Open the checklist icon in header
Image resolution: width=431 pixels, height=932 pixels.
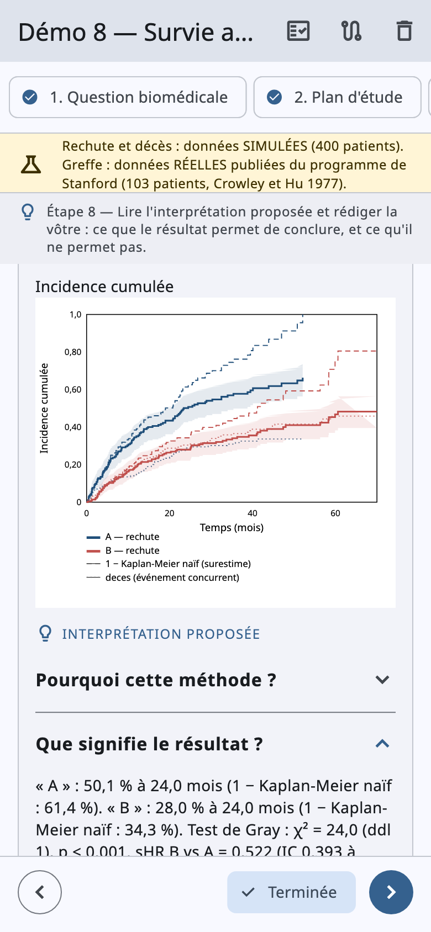[298, 31]
